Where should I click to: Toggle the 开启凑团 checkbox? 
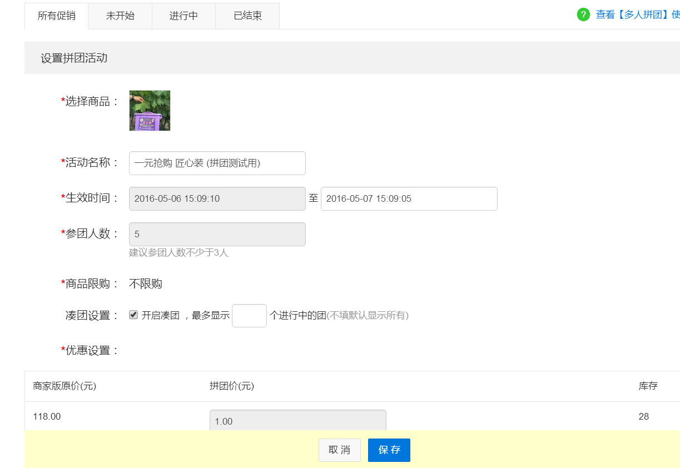click(133, 315)
